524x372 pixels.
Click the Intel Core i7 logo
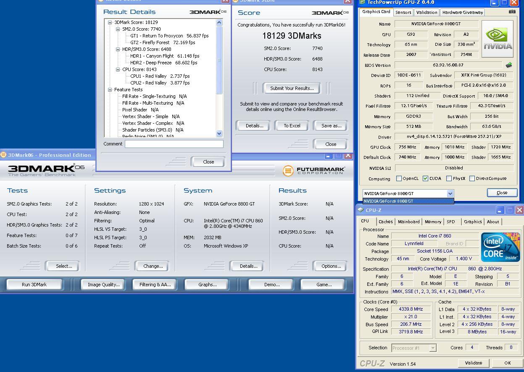pos(500,247)
